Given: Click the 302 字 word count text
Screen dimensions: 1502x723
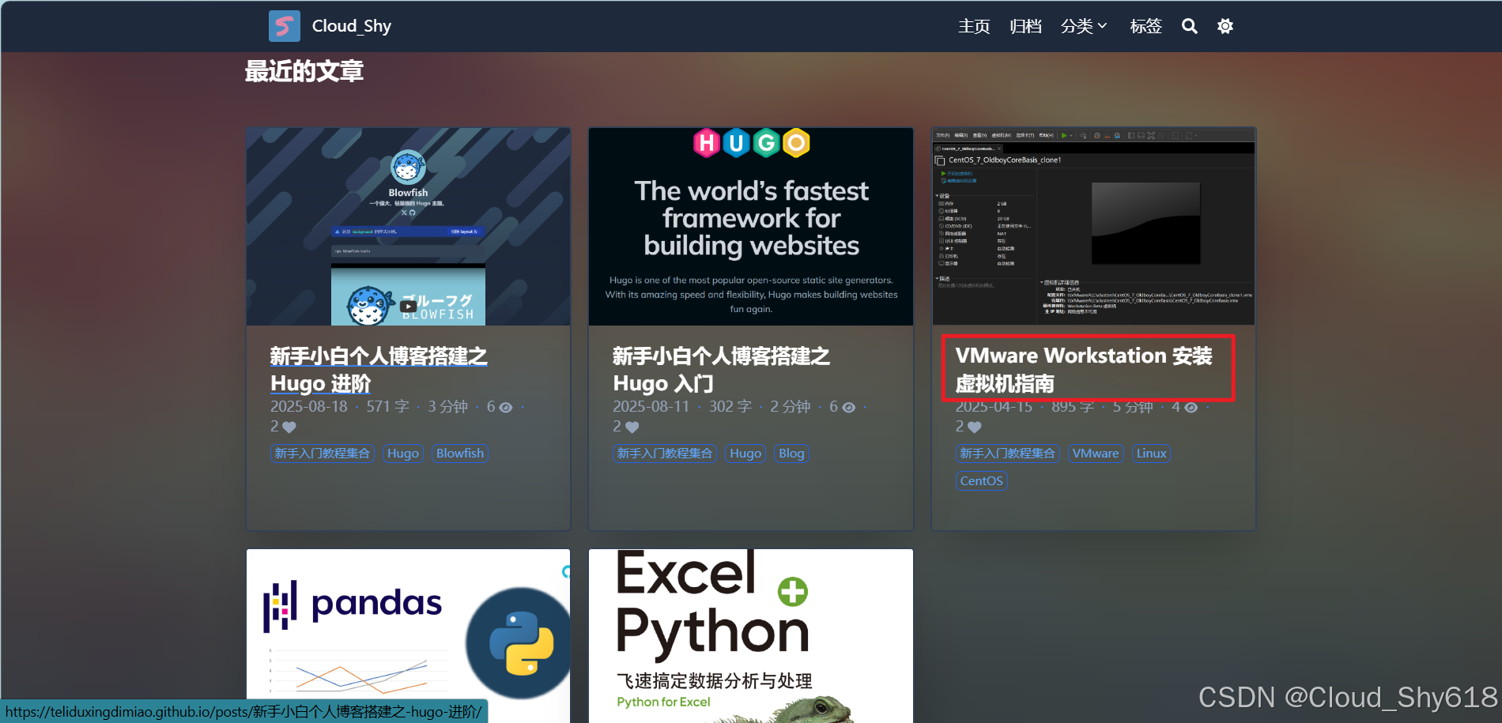Looking at the screenshot, I should 730,407.
